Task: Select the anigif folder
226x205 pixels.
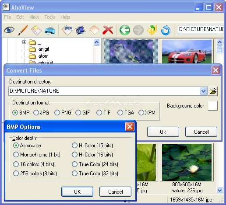Action: click(44, 49)
